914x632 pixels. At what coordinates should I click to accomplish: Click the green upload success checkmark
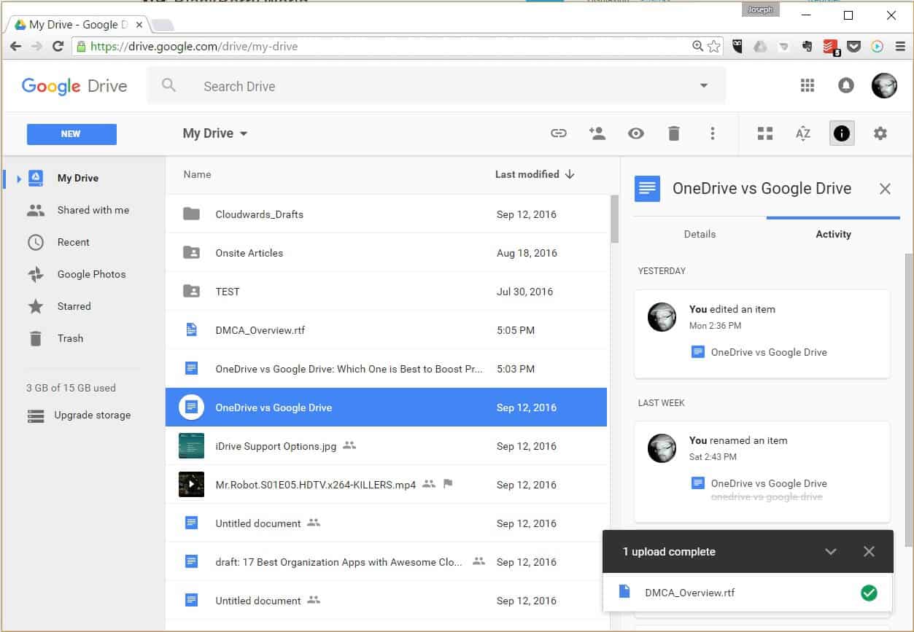coord(869,593)
